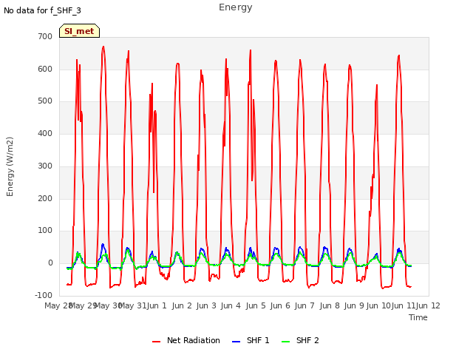Click the blue SHF 1 legend swatch

click(236, 342)
